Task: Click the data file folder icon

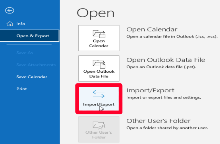Action: pos(98,63)
